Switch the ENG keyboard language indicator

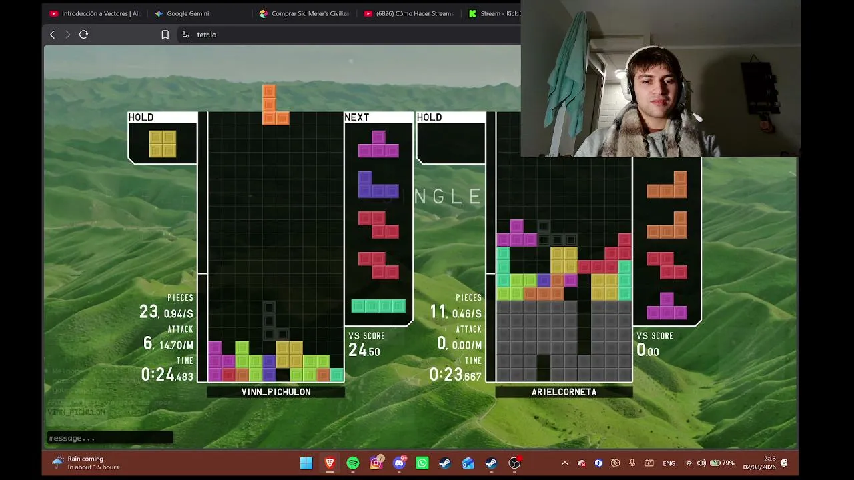click(x=669, y=463)
